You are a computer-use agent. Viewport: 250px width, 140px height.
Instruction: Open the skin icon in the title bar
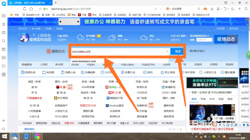[226, 3]
